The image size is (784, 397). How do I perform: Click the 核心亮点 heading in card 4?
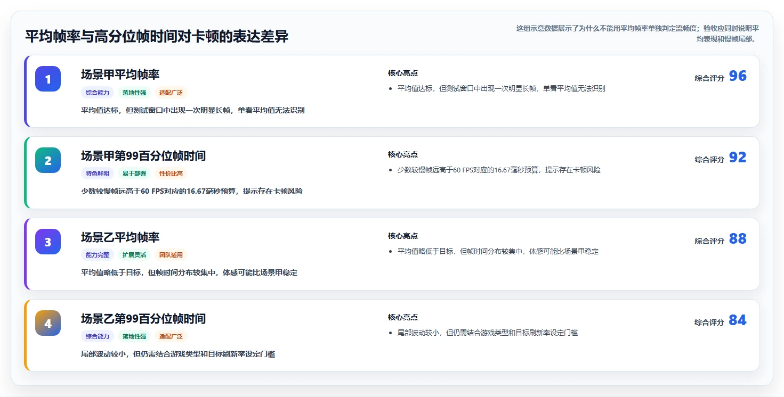(x=403, y=318)
